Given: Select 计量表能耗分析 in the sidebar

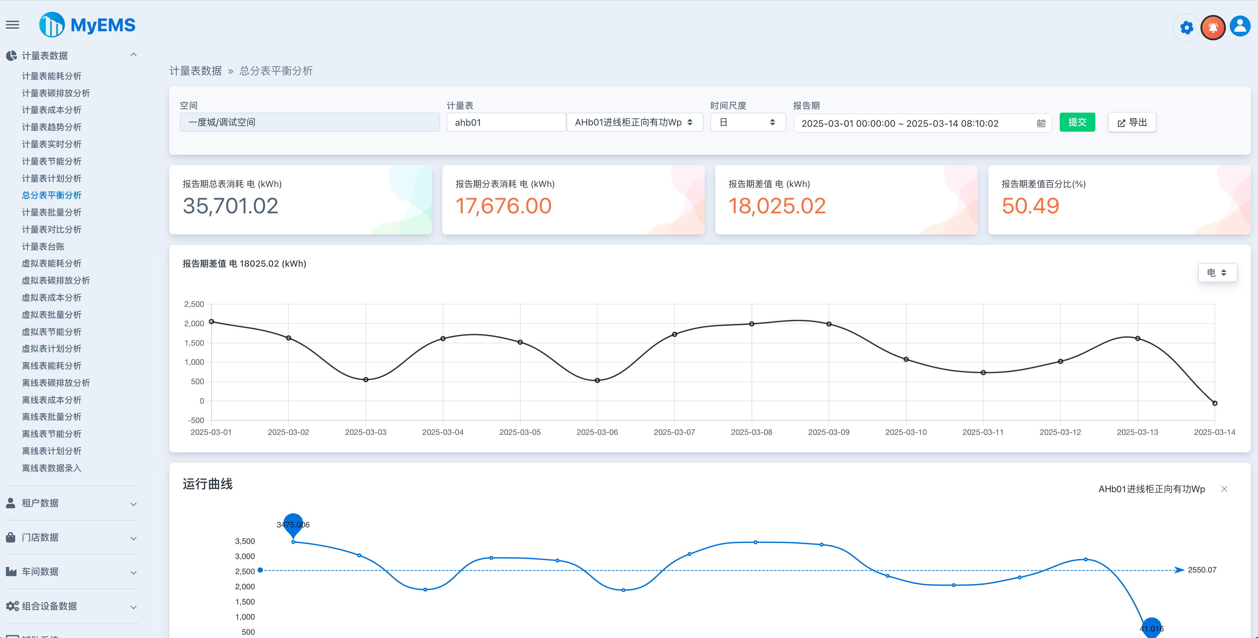Looking at the screenshot, I should [x=51, y=76].
